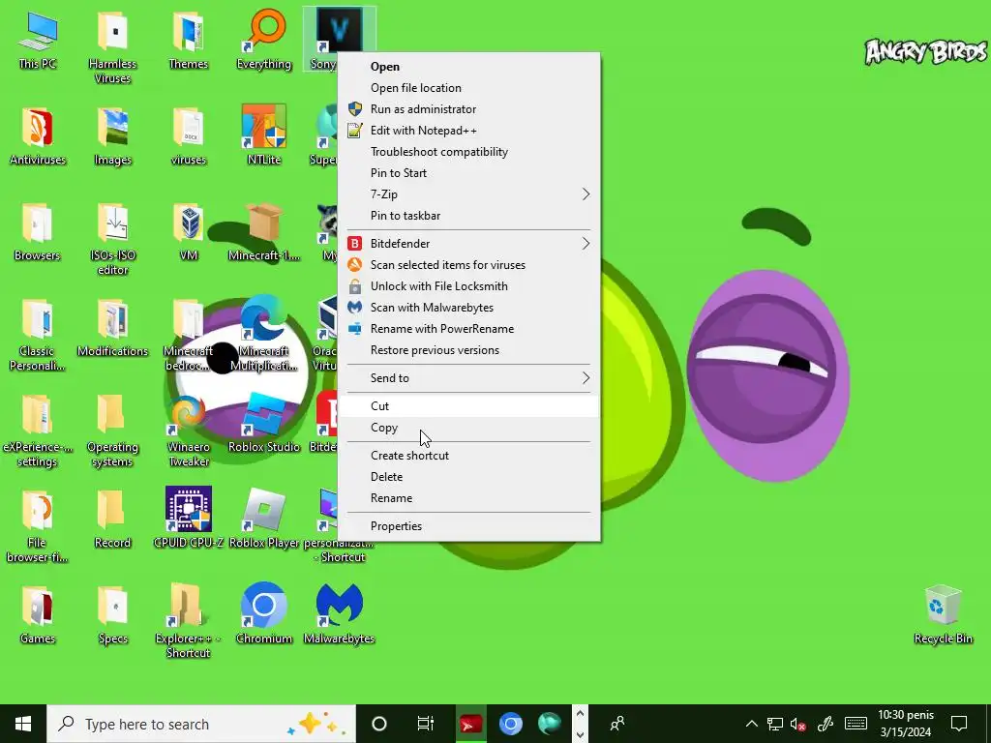Choose Open in the context menu
This screenshot has width=991, height=743.
click(x=469, y=67)
